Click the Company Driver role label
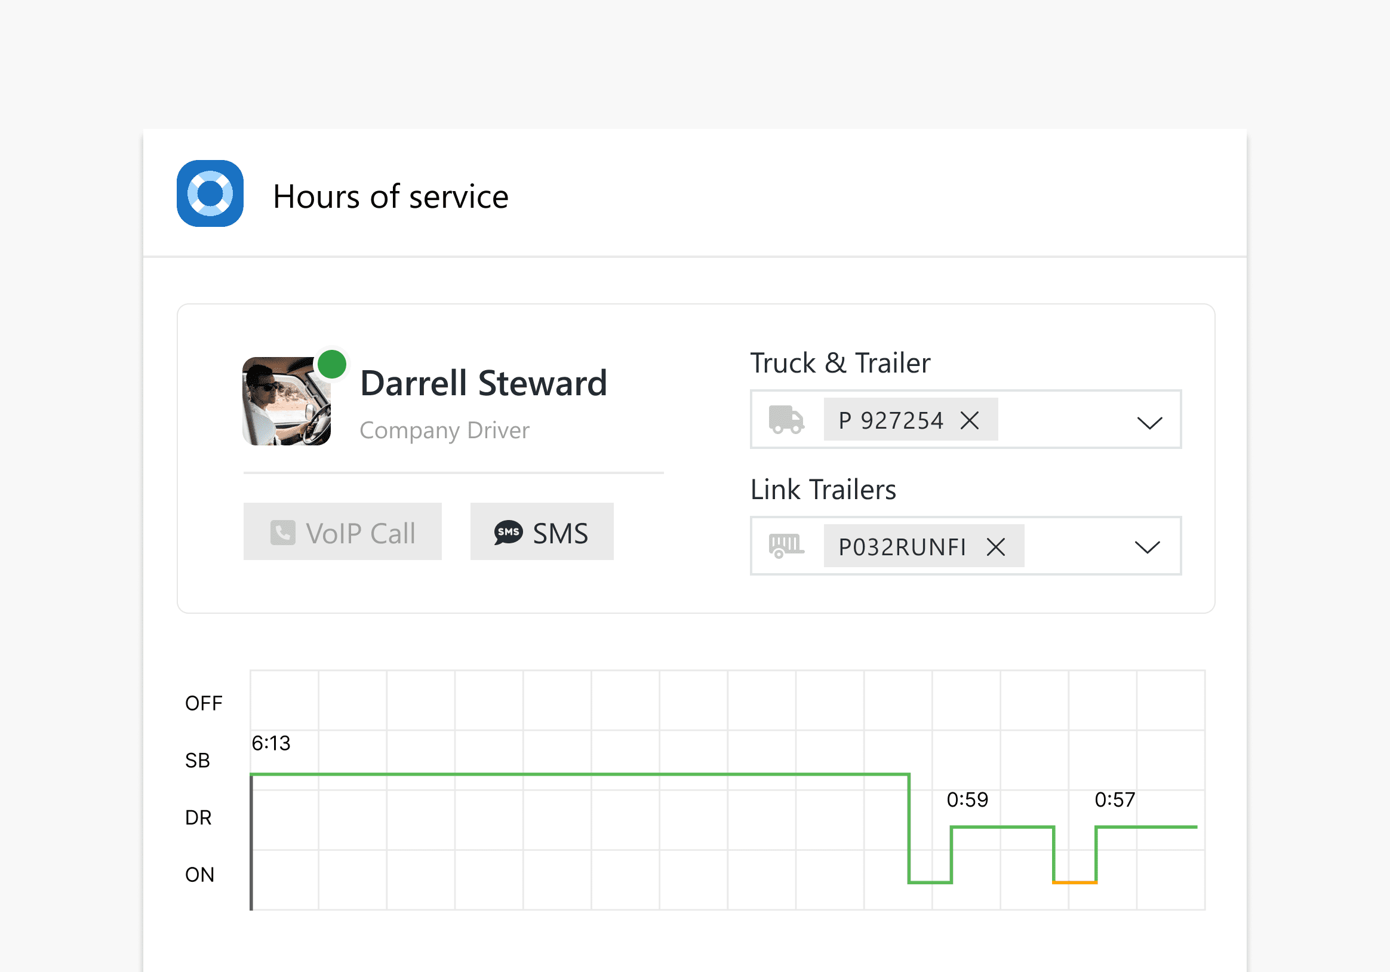The height and width of the screenshot is (972, 1390). pos(444,430)
